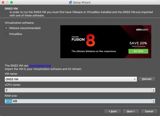The image size is (160, 116).
Task: Click inside the RAM size field
Action: (78, 101)
